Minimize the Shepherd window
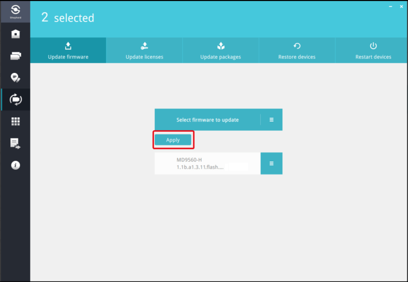Image resolution: width=408 pixels, height=282 pixels. pyautogui.click(x=391, y=5)
